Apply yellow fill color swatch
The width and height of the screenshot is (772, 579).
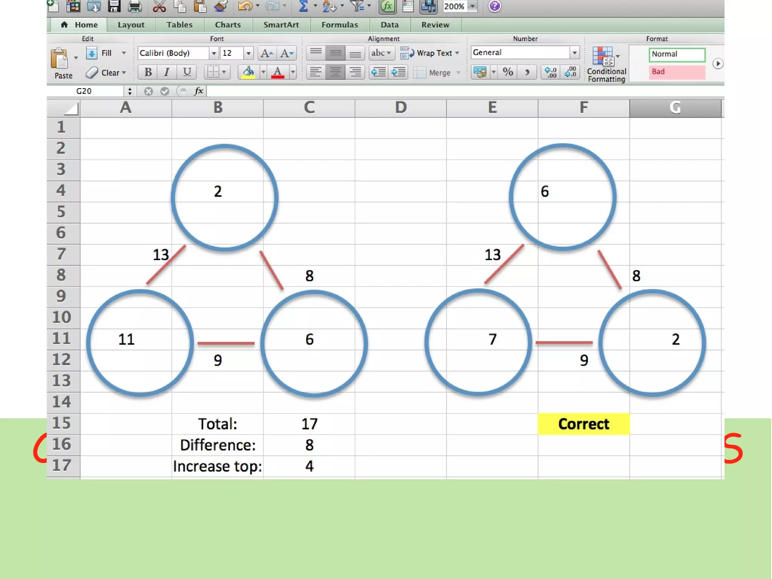(248, 72)
